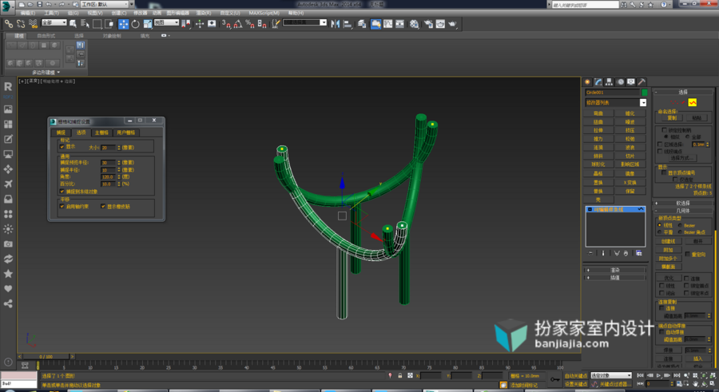Viewport: 719px width, 392px height.
Task: Open the Material Editor icon
Action: click(414, 24)
